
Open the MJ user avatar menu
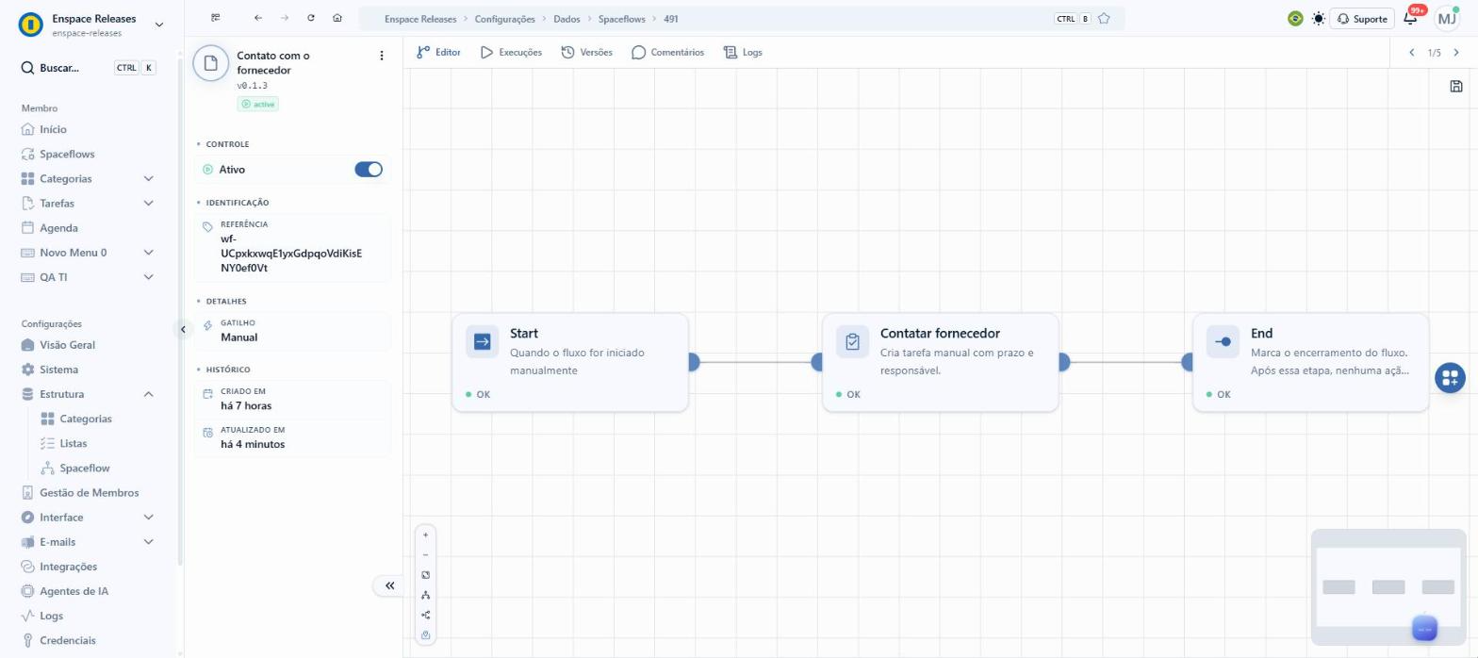(1447, 19)
